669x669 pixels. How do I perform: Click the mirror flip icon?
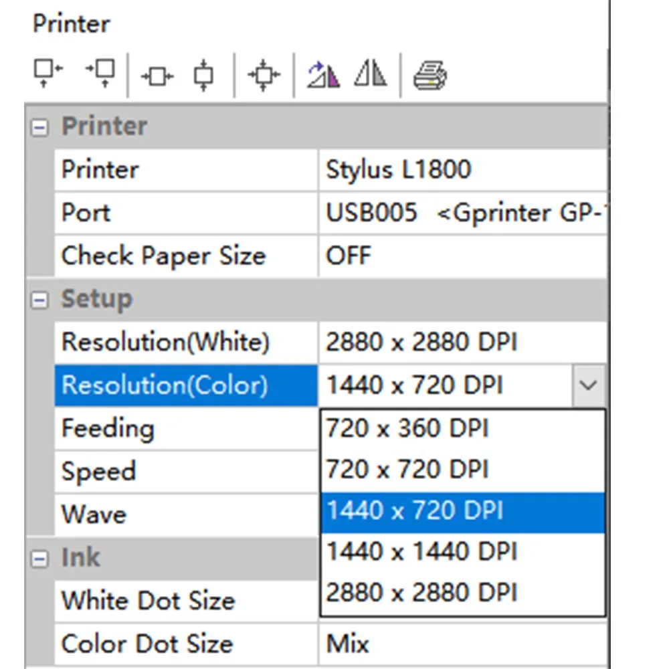pos(371,74)
